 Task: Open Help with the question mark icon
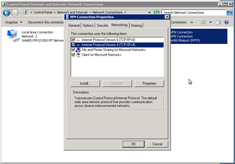(226, 22)
